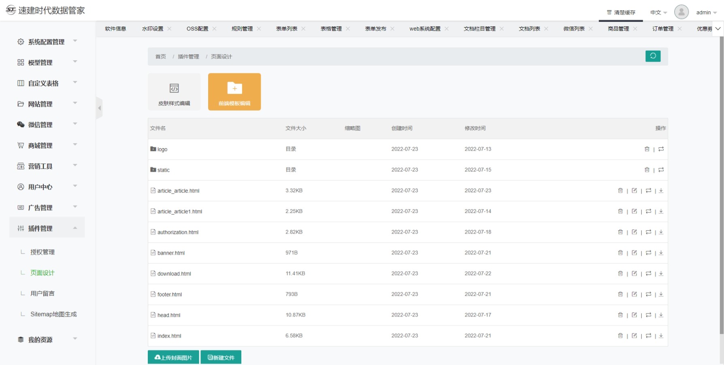Open the 中文 language dropdown
724x365 pixels.
point(658,13)
